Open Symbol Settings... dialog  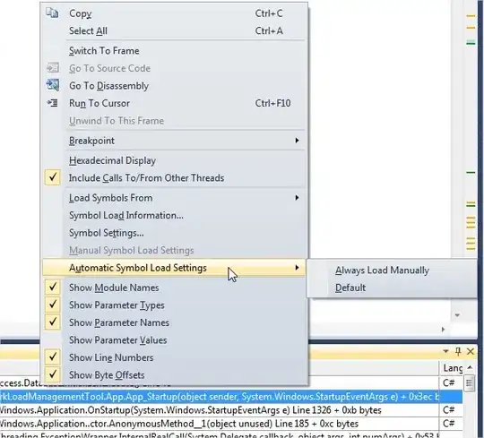point(107,233)
